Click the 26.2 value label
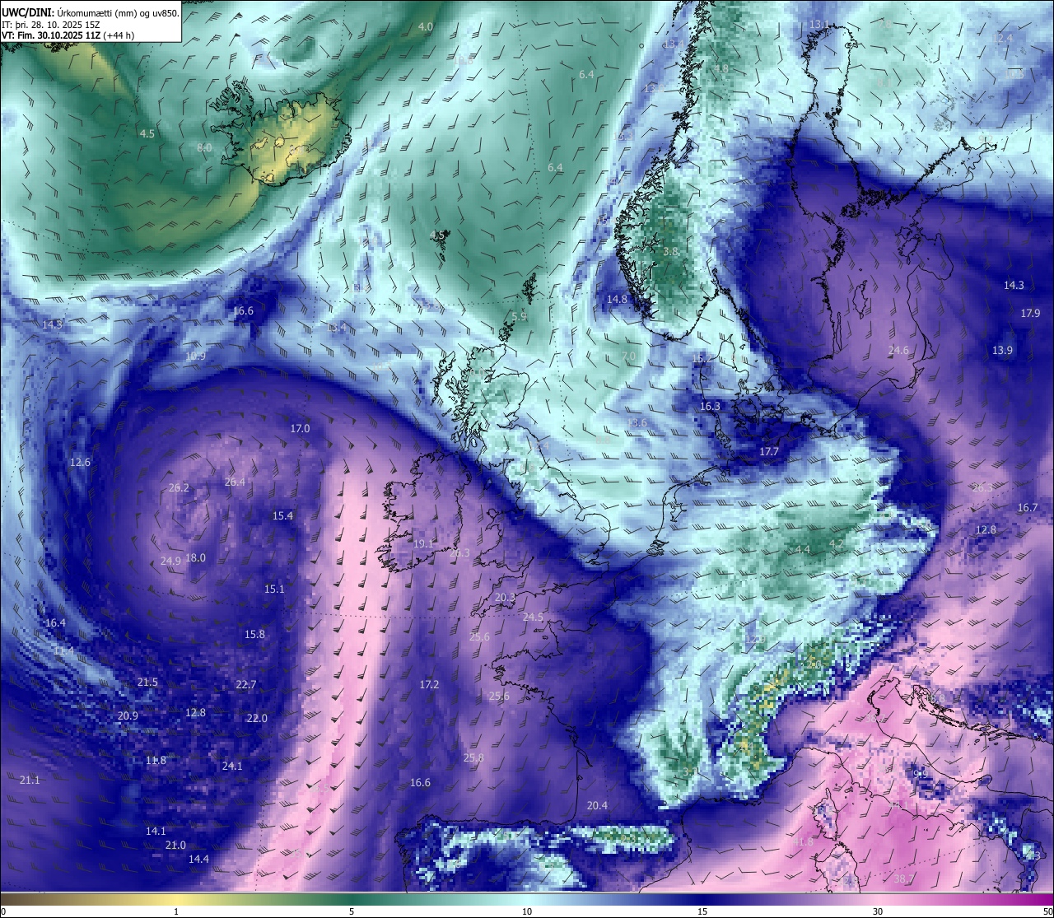Screen dimensions: 1054x918 point(179,488)
